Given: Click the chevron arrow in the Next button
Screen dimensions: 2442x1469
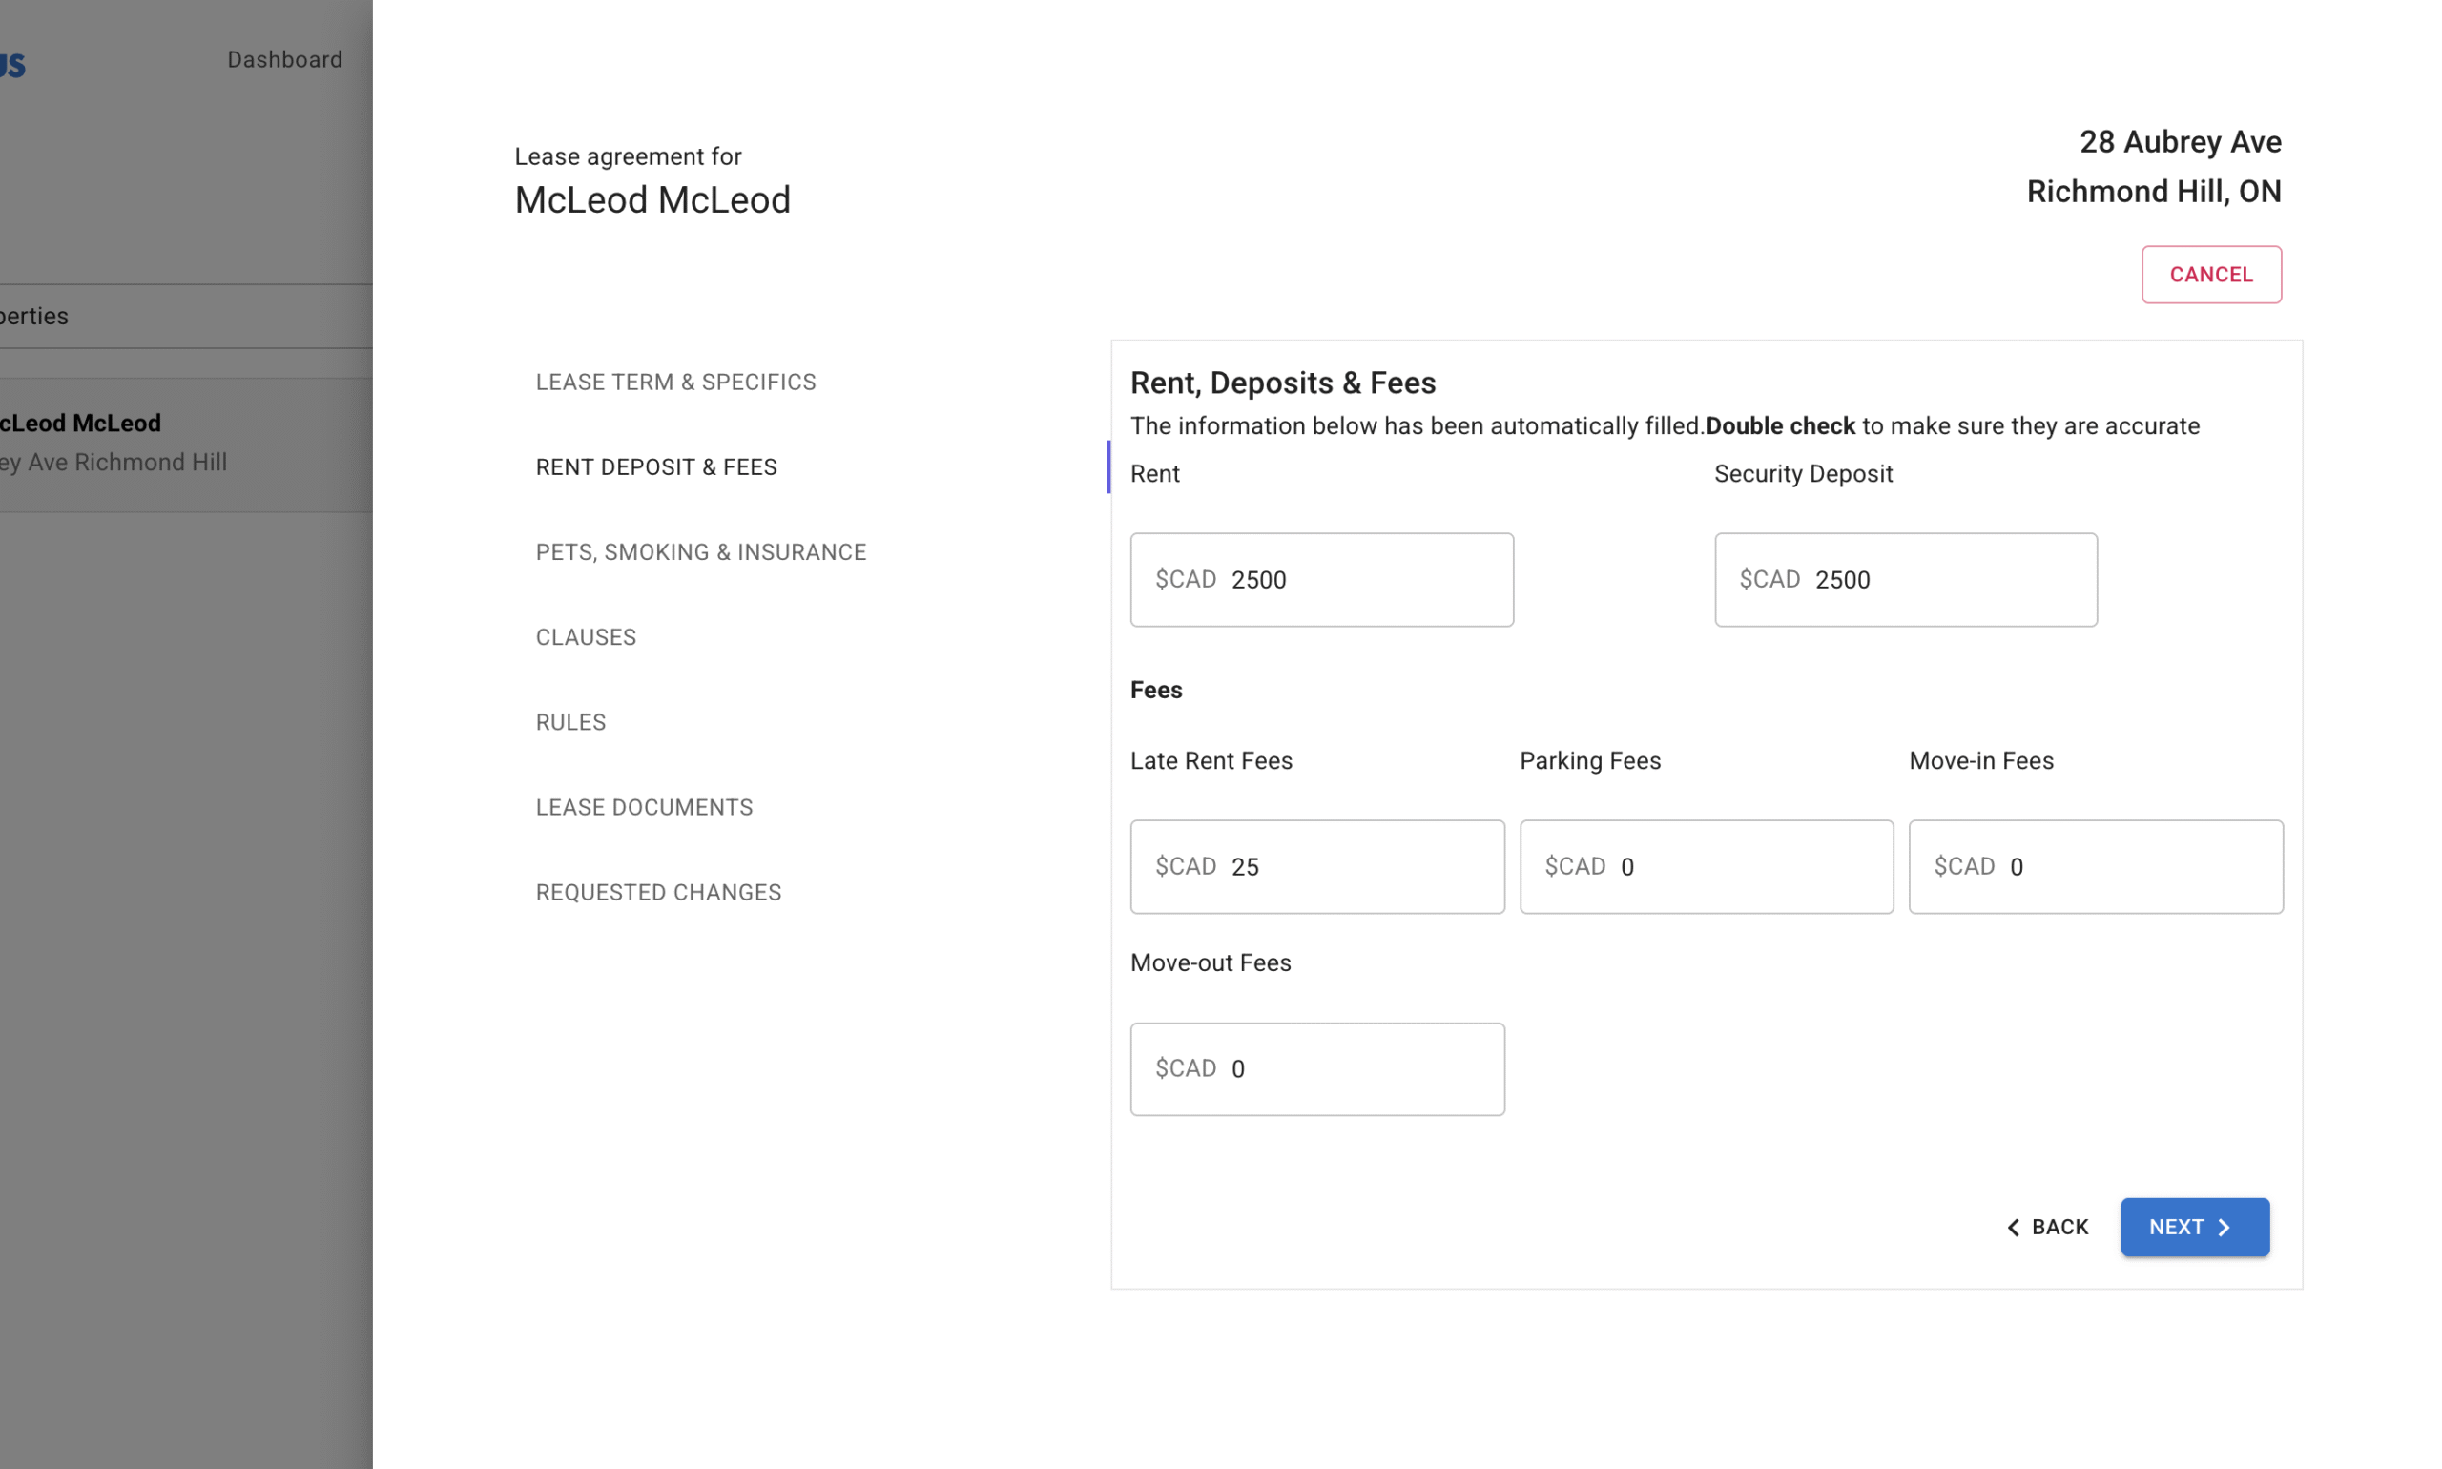Looking at the screenshot, I should (x=2224, y=1228).
